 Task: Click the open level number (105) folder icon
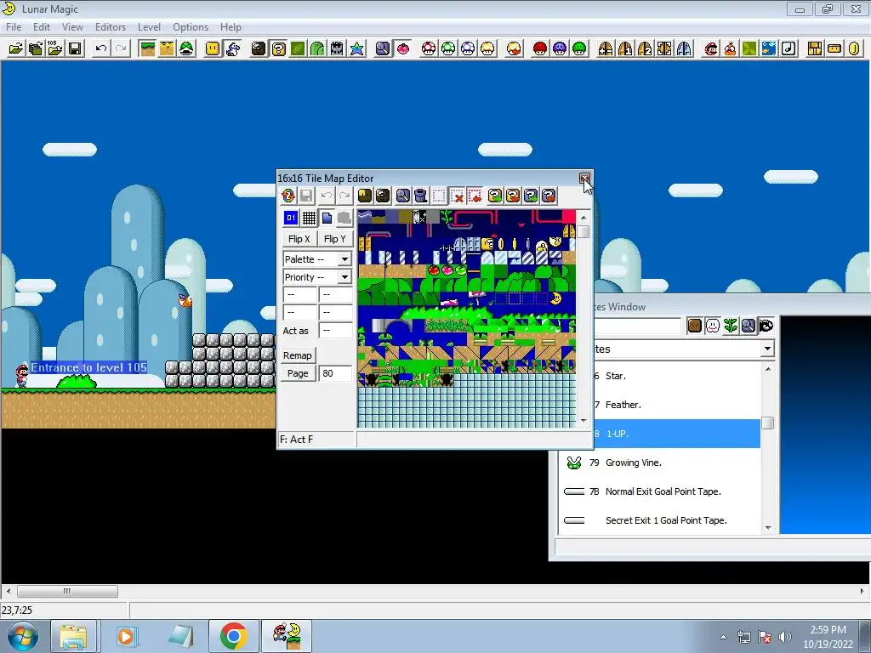[x=55, y=48]
